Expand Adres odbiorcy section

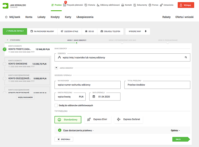tap(56, 68)
